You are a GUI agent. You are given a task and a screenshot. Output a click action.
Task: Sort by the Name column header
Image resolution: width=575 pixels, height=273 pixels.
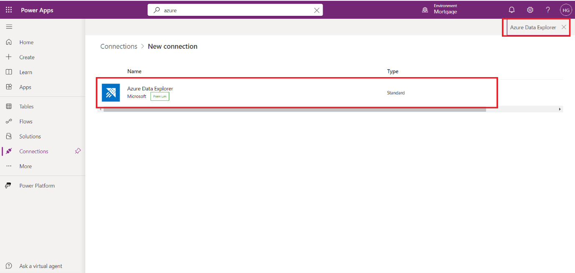tap(134, 71)
